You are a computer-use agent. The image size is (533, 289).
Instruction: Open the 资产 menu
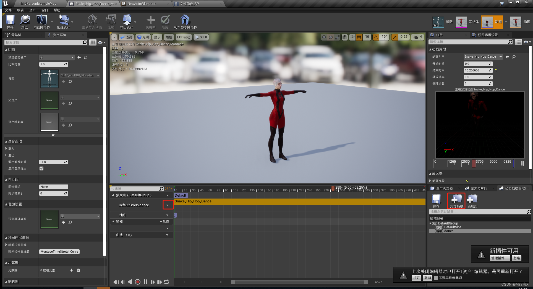pos(33,10)
